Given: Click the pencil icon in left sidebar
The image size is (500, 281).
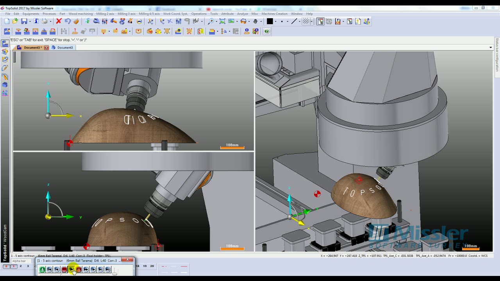Looking at the screenshot, I should pos(5,68).
